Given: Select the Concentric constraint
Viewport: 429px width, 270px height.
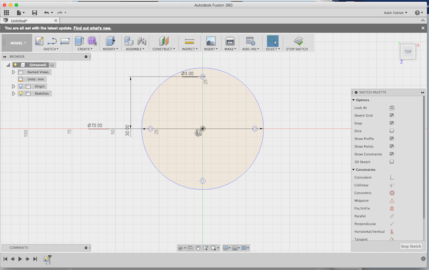Looking at the screenshot, I should pyautogui.click(x=392, y=193).
